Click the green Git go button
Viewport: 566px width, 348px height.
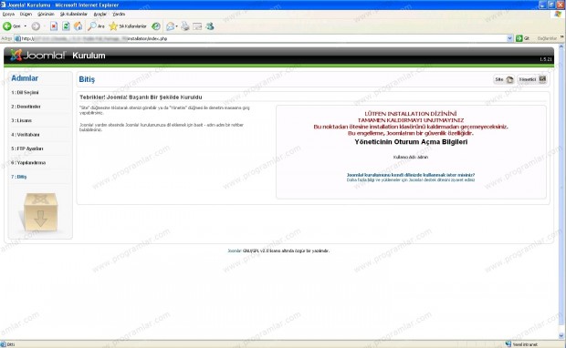523,38
